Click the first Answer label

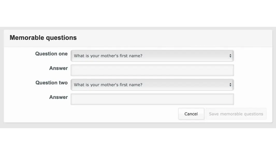(59, 68)
